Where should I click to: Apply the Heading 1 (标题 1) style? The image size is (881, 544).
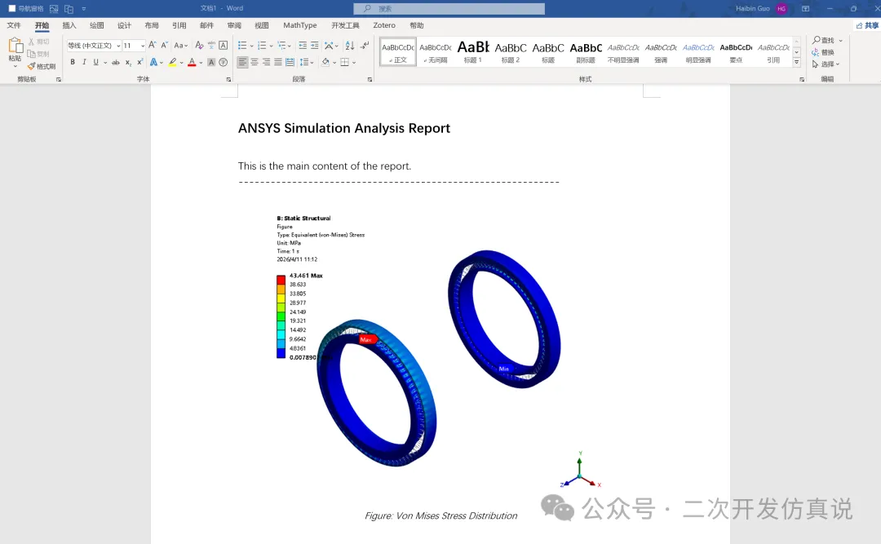473,51
